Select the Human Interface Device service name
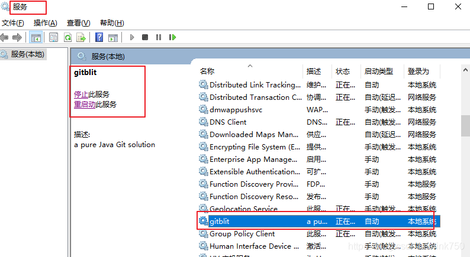470x257 pixels. (x=254, y=246)
